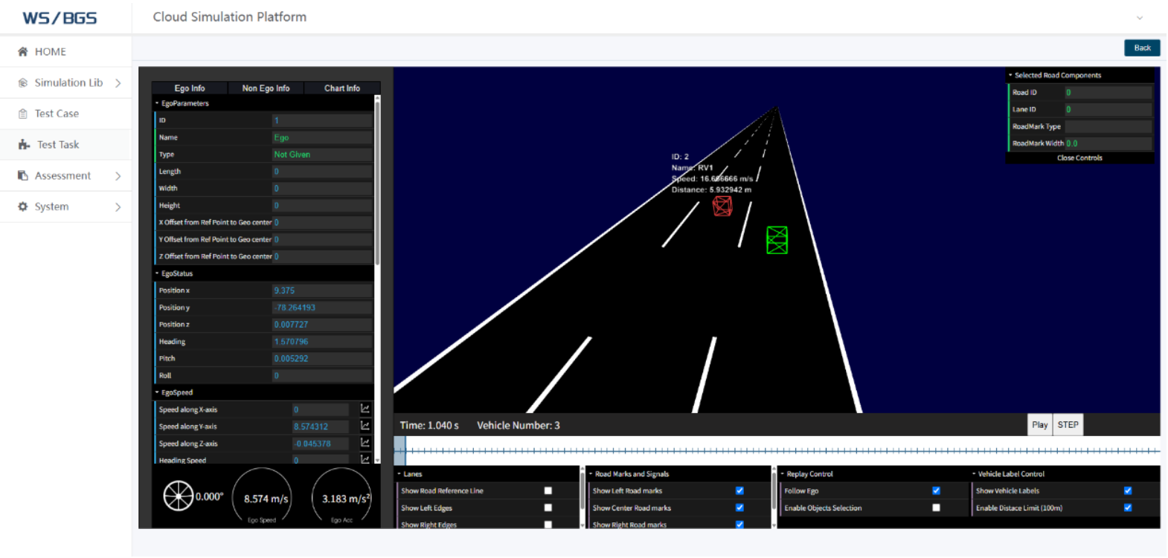
Task: Click the RoadMark Width value field
Action: click(1108, 143)
